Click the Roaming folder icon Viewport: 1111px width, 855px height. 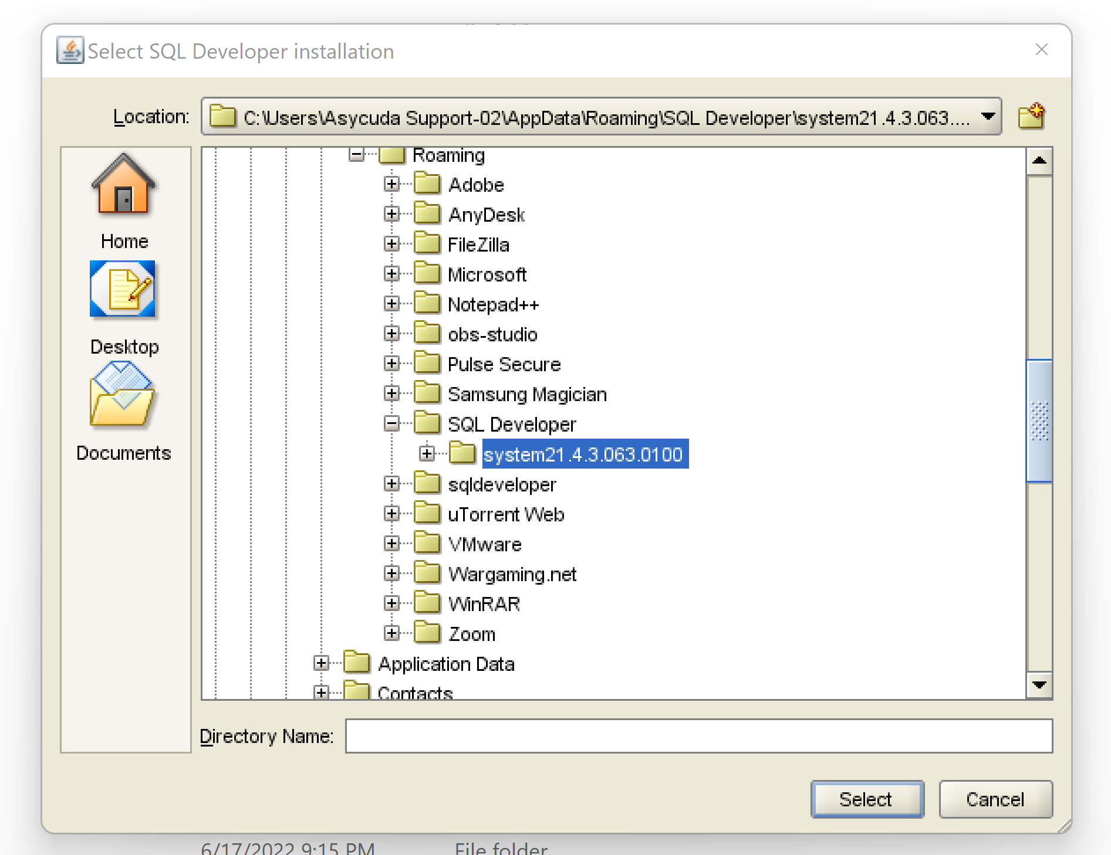pyautogui.click(x=392, y=155)
